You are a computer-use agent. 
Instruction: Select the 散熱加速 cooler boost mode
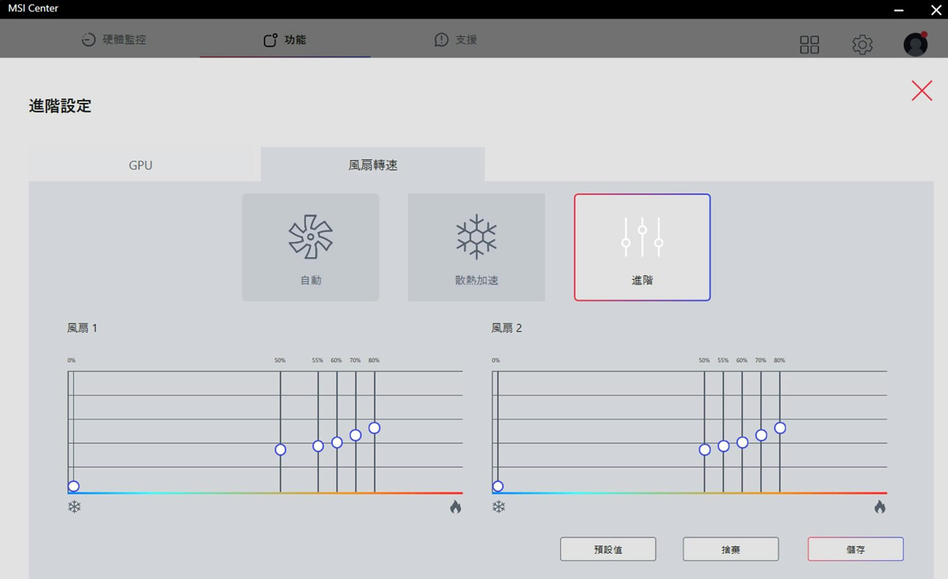tap(476, 247)
